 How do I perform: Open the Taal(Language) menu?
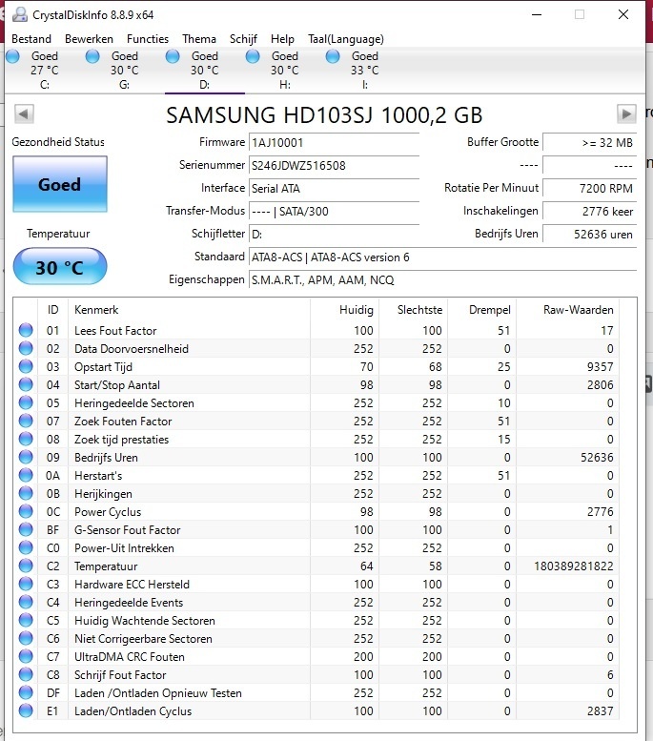point(346,39)
